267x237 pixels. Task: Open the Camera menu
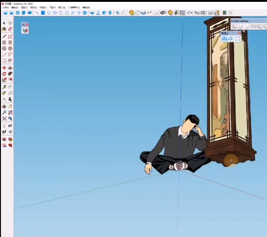pyautogui.click(x=34, y=7)
